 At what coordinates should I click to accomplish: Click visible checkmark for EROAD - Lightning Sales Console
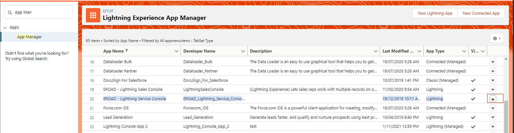tap(473, 89)
